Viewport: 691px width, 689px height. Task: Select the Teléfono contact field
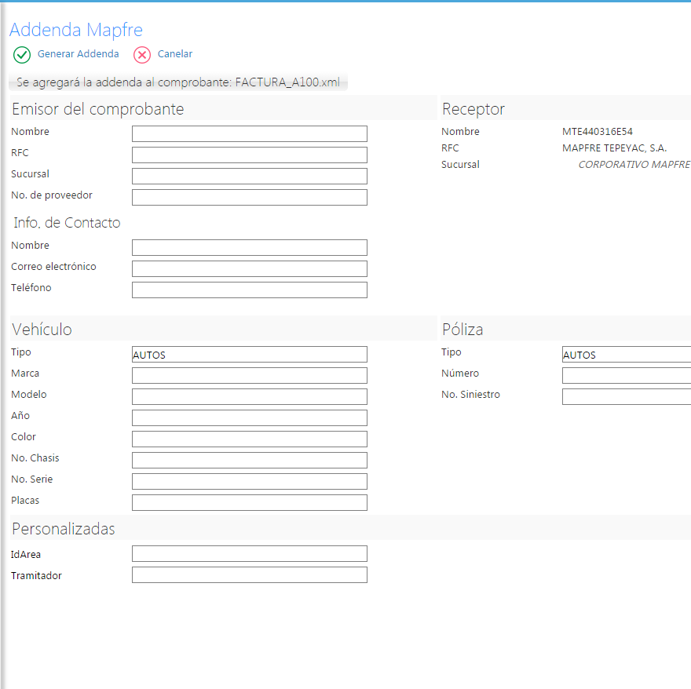[x=249, y=290]
